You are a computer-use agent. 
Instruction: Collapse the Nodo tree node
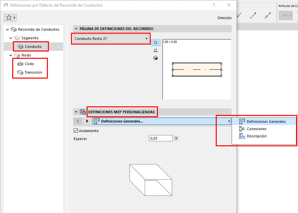pos(11,55)
